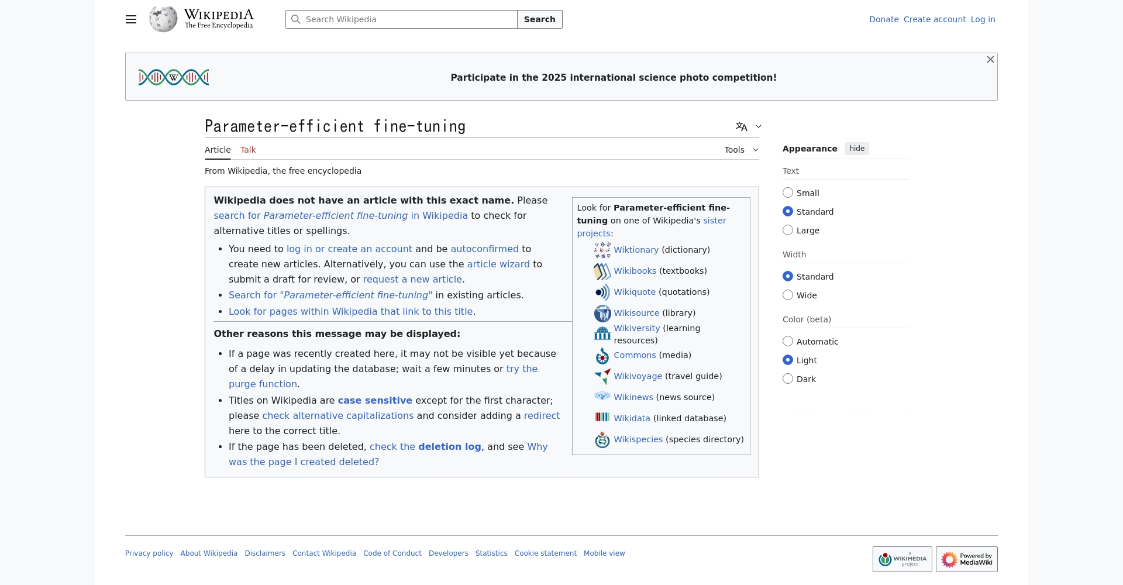Click the Wikibooks project icon
This screenshot has width=1123, height=585.
click(602, 271)
